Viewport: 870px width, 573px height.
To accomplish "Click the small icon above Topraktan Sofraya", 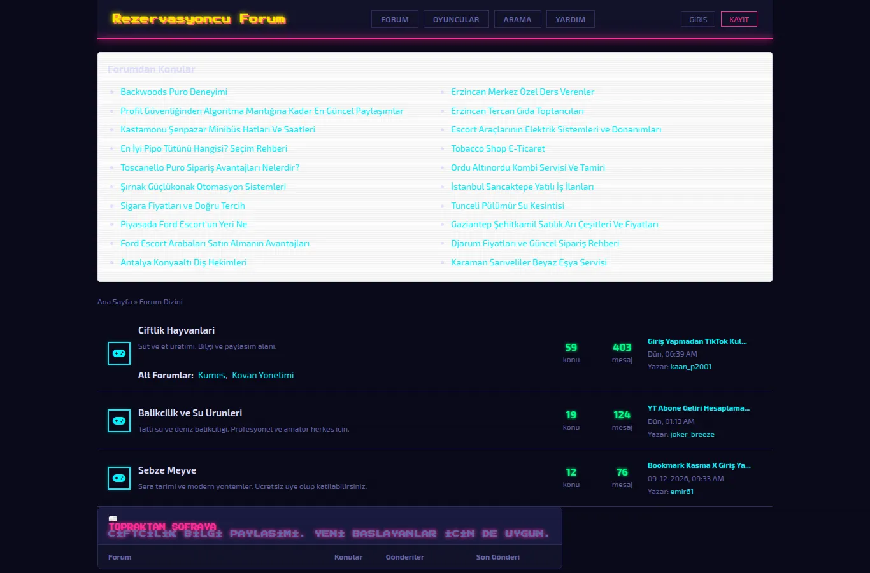I will tap(113, 519).
